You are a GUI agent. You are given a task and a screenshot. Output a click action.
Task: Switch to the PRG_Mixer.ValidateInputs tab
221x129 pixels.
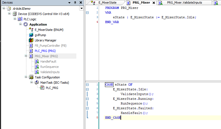coord(184,3)
